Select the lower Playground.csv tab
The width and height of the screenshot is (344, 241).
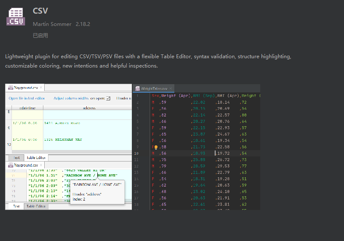25,165
